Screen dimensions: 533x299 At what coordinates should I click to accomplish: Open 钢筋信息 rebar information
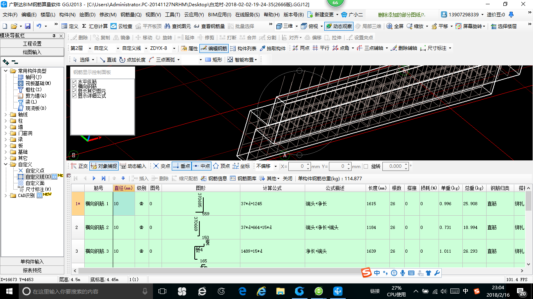(214, 178)
